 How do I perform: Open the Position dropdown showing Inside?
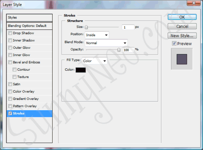[97, 35]
